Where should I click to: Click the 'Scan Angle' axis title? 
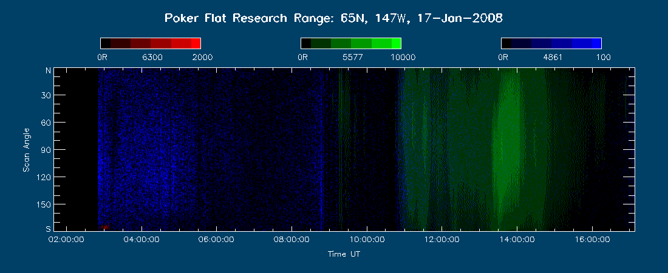click(x=26, y=149)
